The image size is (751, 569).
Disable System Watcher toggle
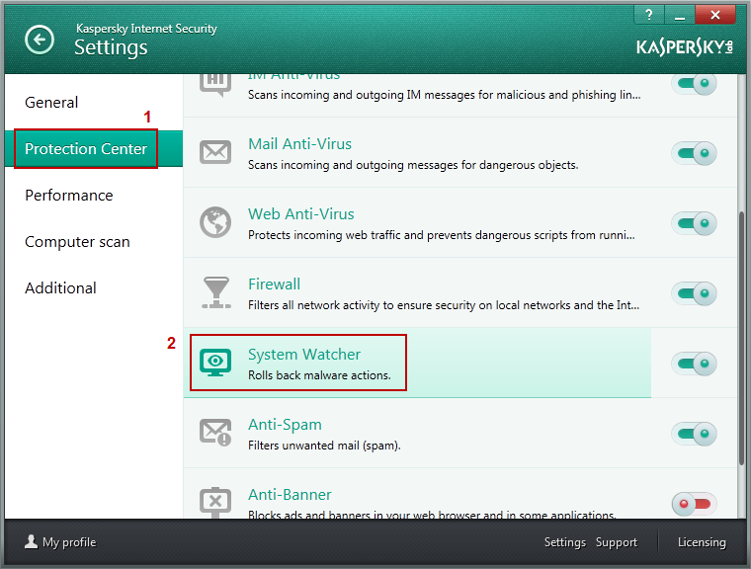694,364
